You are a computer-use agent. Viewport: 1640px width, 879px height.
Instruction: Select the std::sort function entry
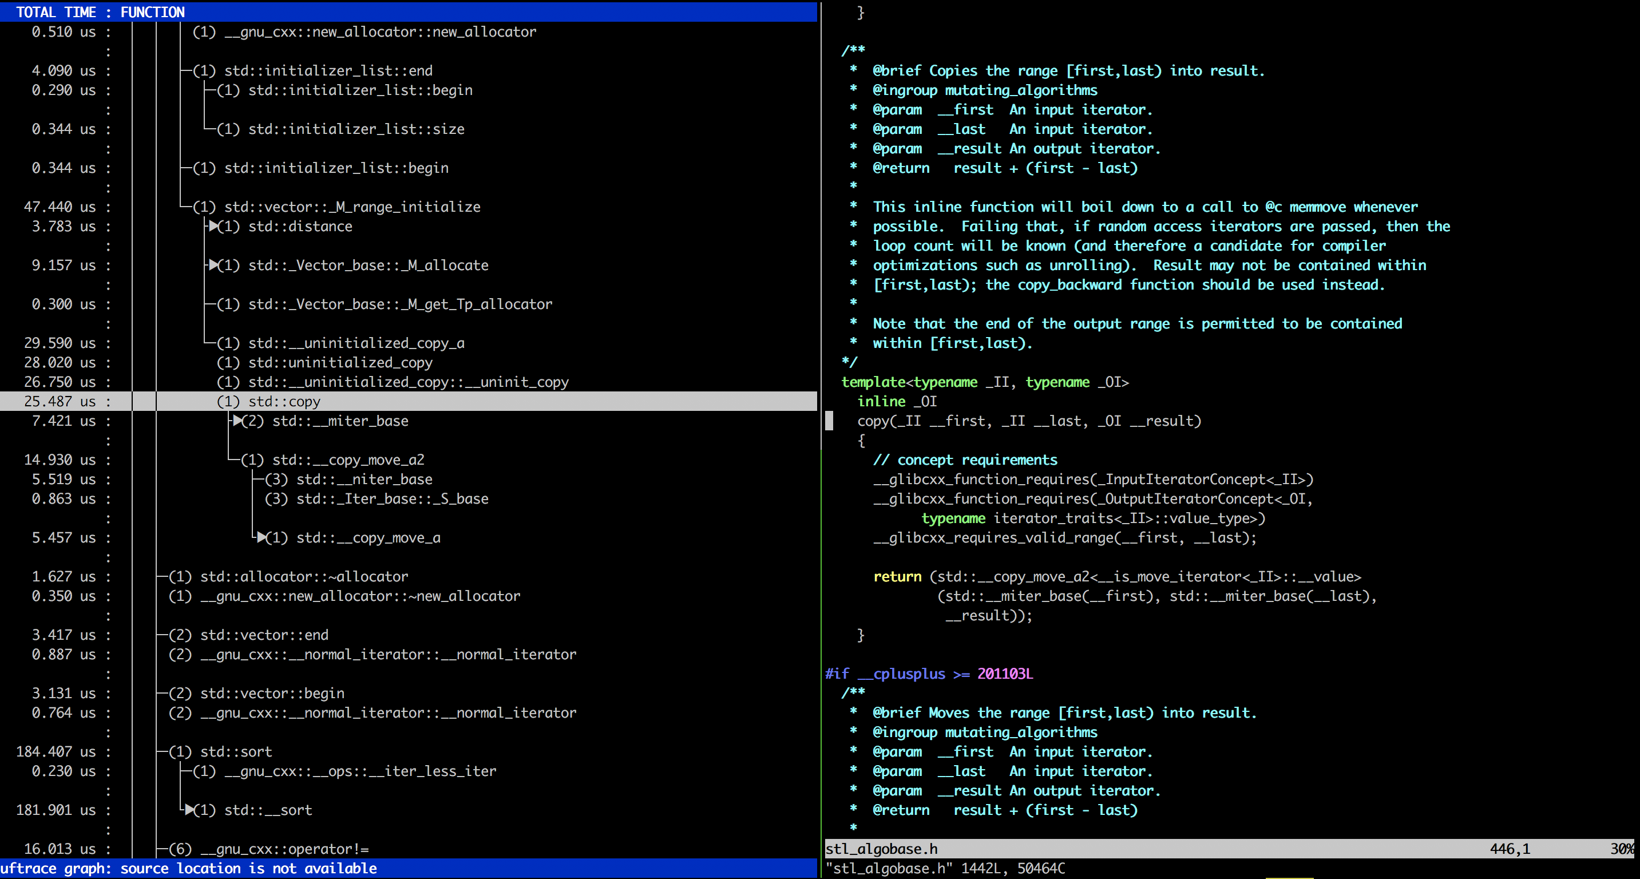click(x=236, y=752)
